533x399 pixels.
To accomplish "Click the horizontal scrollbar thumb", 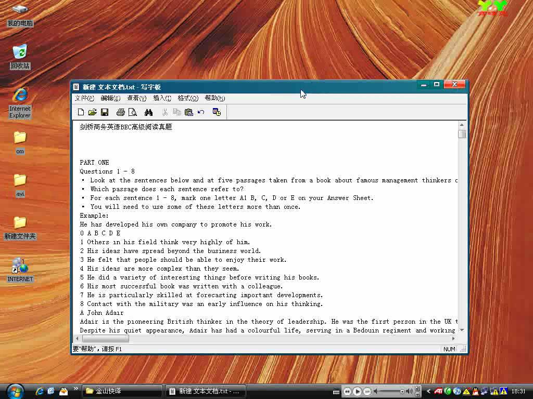I will click(x=106, y=338).
